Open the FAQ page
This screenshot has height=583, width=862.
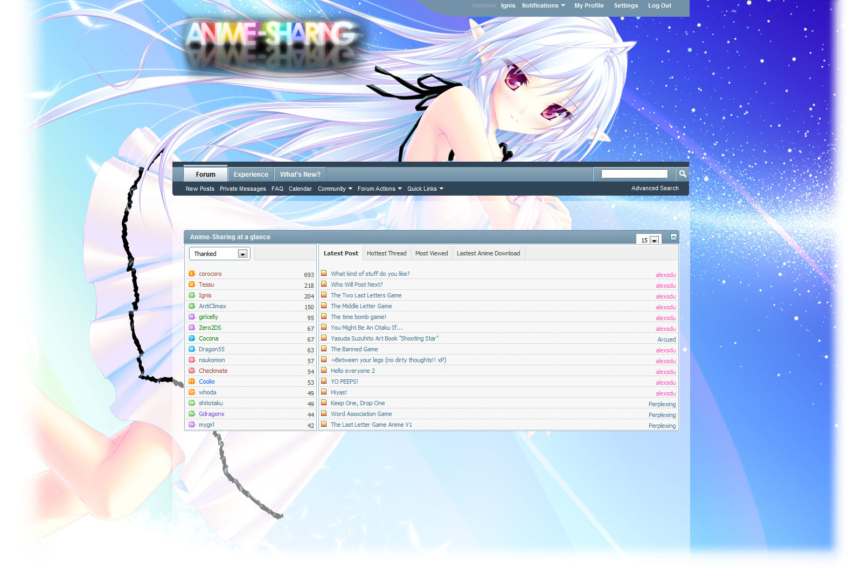[277, 189]
